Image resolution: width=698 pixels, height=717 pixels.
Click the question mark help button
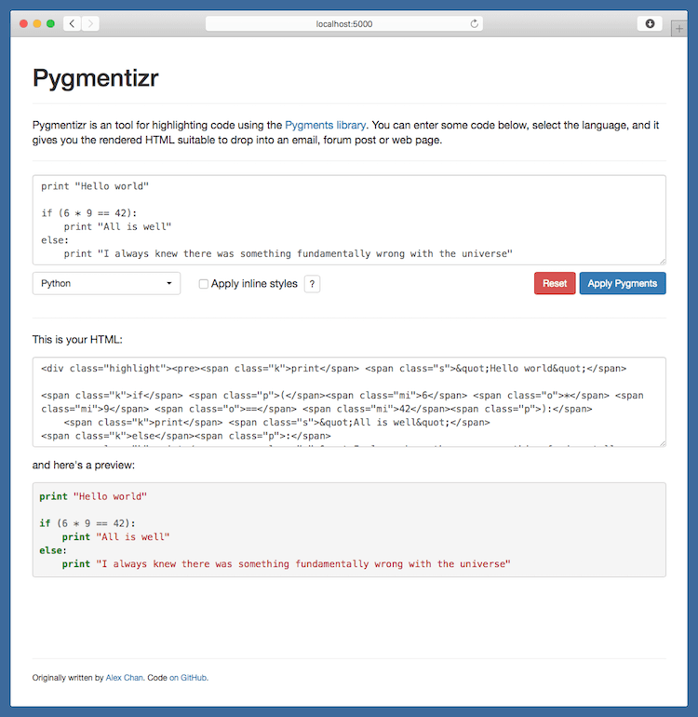pyautogui.click(x=312, y=284)
